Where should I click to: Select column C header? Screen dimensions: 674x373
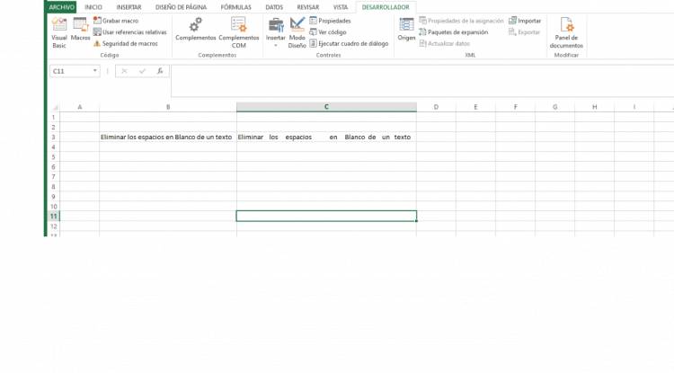(326, 107)
